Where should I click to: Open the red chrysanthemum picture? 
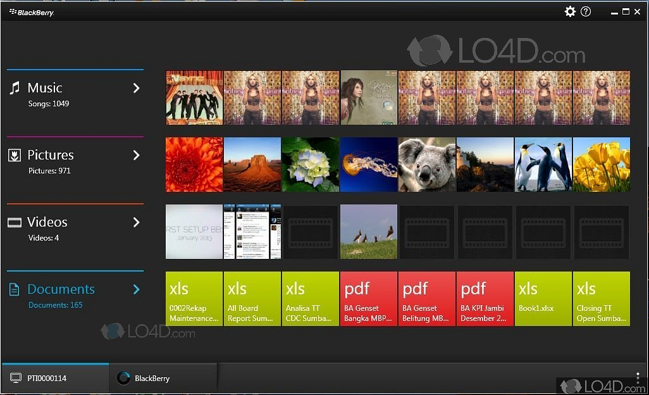[194, 165]
